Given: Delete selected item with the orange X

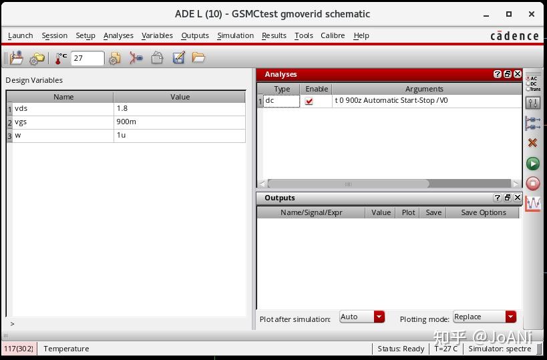Looking at the screenshot, I should click(533, 142).
